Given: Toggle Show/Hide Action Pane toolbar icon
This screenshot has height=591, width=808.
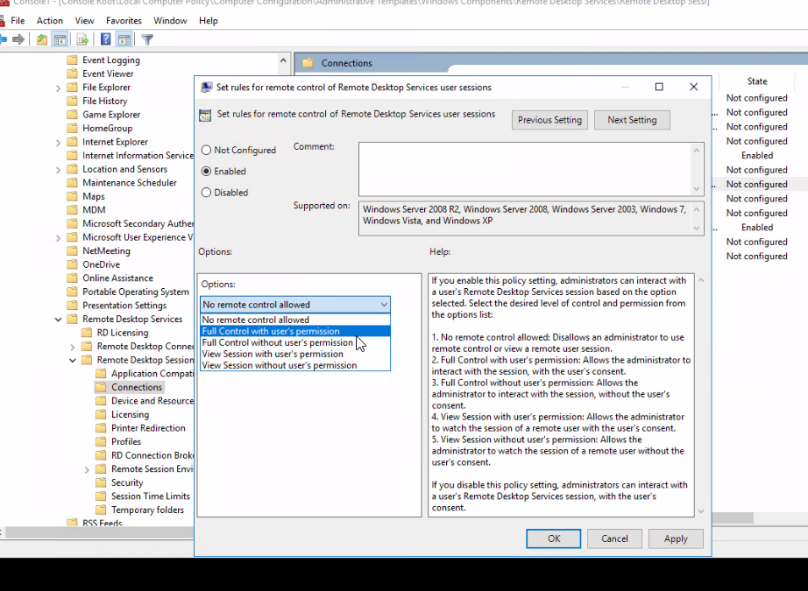Looking at the screenshot, I should click(124, 39).
